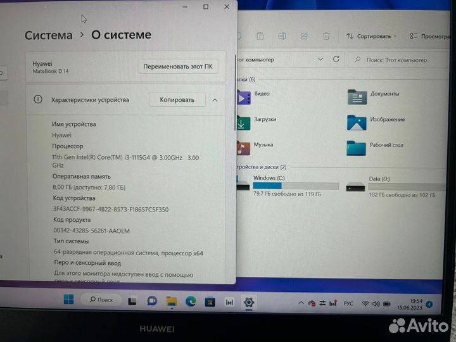Click Копировать device specs button
Viewport: 456px width, 342px height.
pyautogui.click(x=177, y=100)
